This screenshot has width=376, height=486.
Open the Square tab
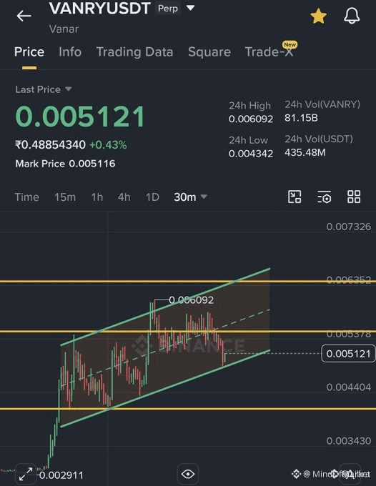pos(209,51)
